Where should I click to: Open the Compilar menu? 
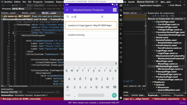(49, 2)
